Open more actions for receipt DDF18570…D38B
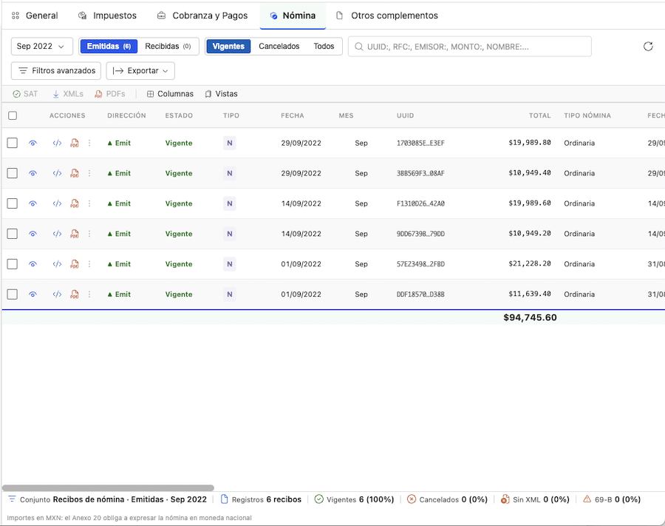This screenshot has height=526, width=665. click(x=89, y=294)
